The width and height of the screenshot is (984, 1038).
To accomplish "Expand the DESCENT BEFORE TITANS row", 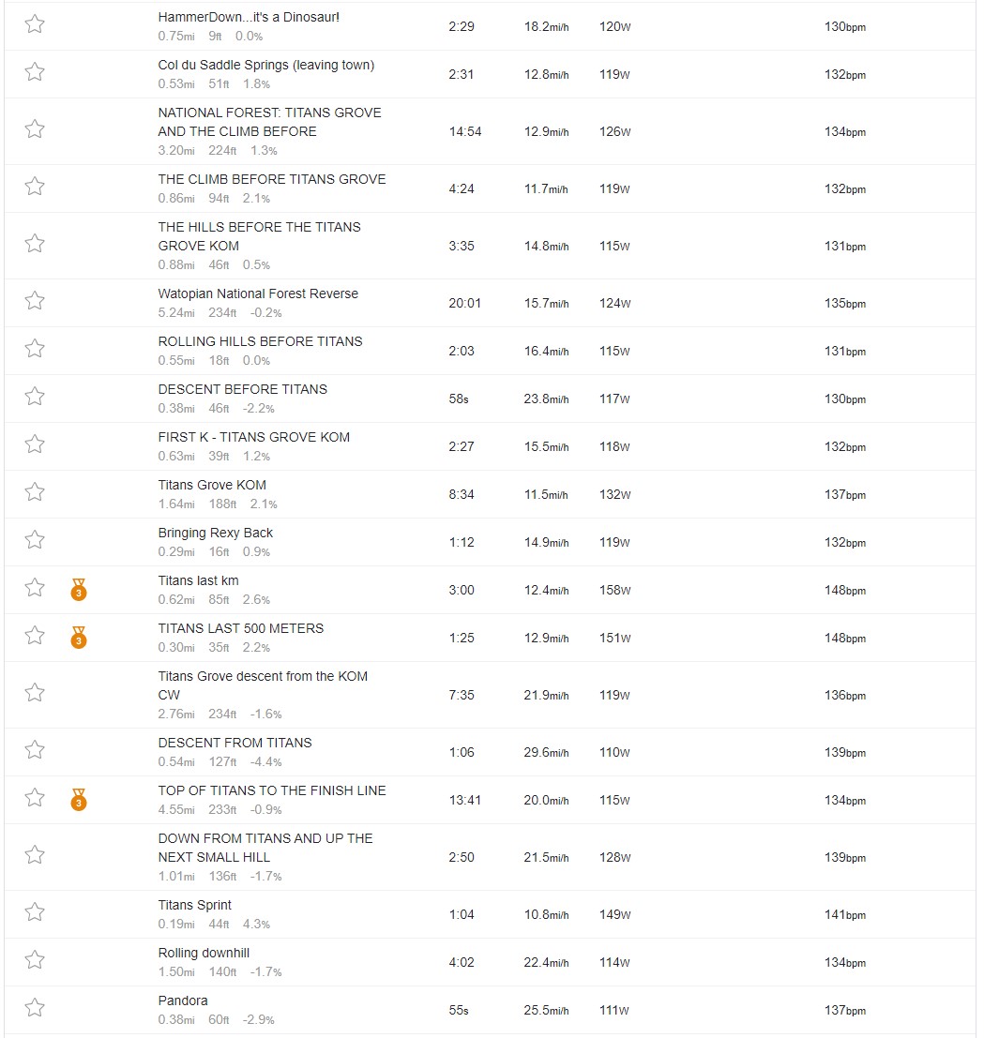I will 490,399.
